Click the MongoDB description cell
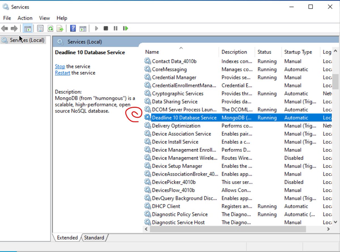Screen dimensions: 340x252 coord(236,118)
